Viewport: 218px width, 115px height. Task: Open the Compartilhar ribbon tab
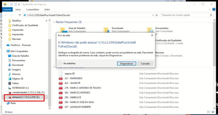point(33,9)
